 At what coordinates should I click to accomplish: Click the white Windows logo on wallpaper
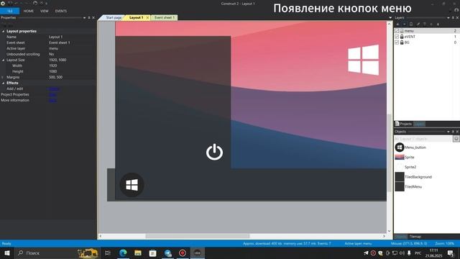pyautogui.click(x=363, y=60)
